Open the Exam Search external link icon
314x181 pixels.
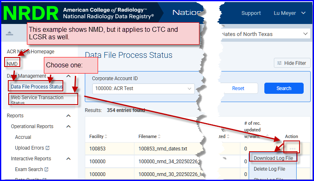tap(46, 169)
